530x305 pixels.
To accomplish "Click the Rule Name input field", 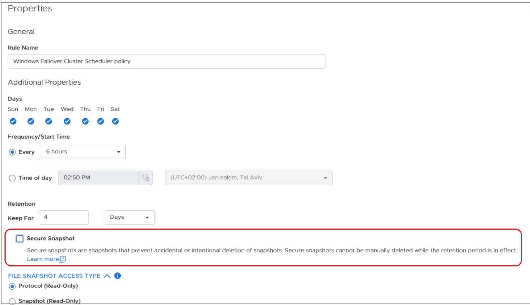I will [166, 61].
